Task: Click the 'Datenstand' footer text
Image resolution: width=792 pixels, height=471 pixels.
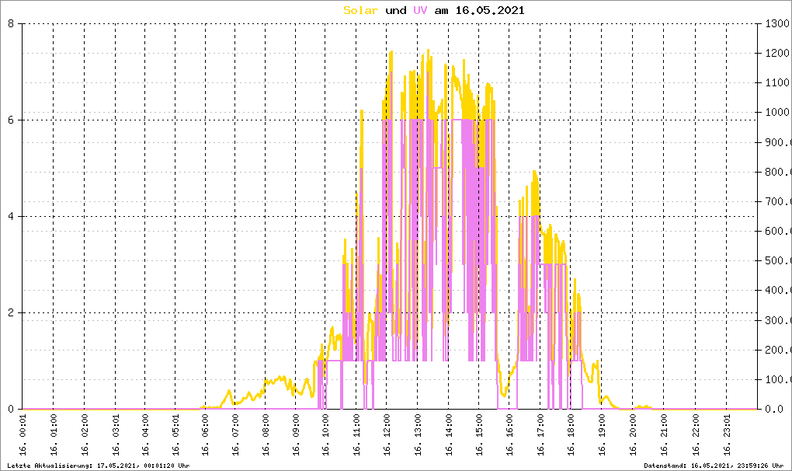Action: point(714,466)
